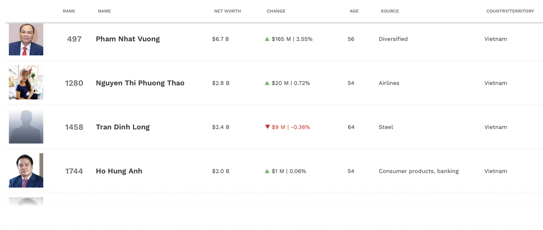
Task: Click the placeholder silhouette avatar for Tran Dinh Long
Action: 26,126
